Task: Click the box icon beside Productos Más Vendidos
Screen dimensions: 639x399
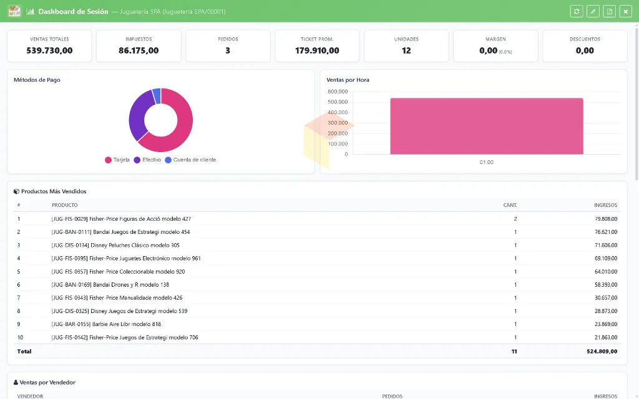Action: [x=16, y=191]
